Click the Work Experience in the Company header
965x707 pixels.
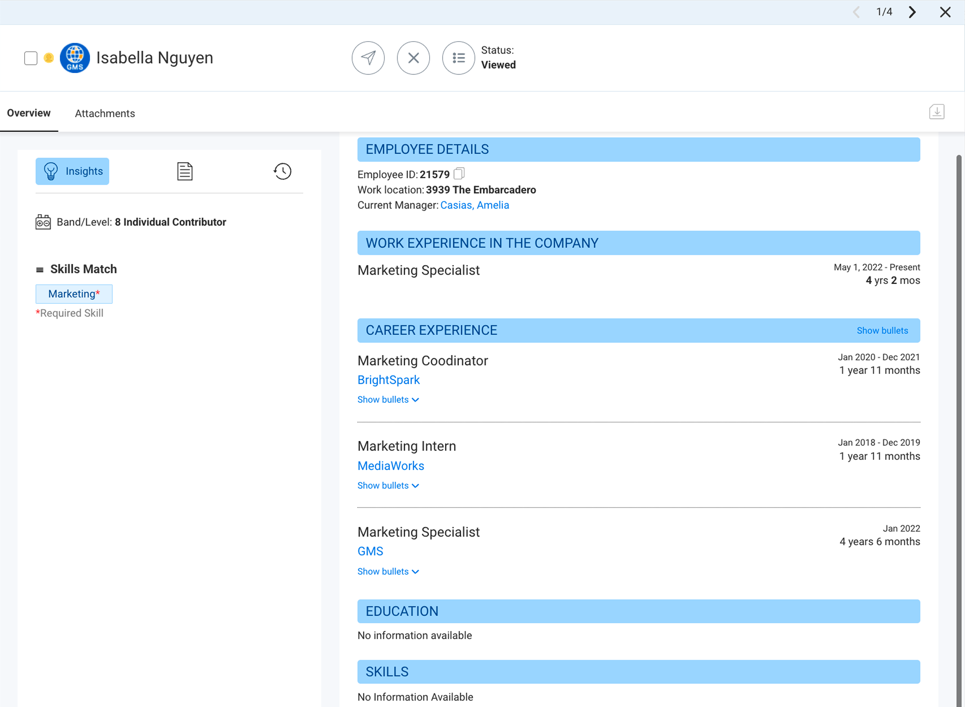[x=638, y=243]
